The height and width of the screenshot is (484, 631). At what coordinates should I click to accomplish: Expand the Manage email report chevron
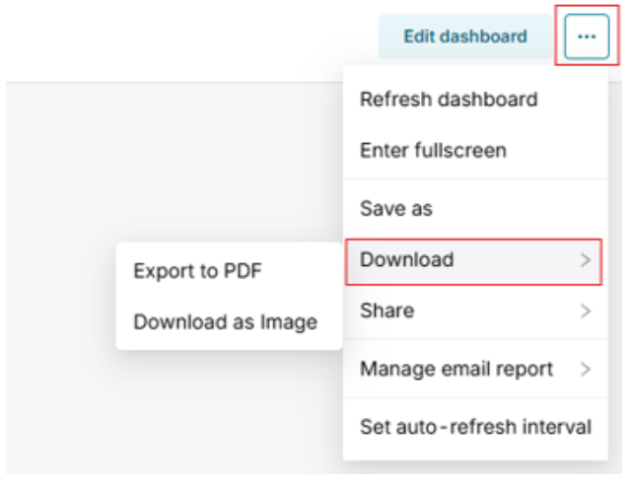[586, 370]
